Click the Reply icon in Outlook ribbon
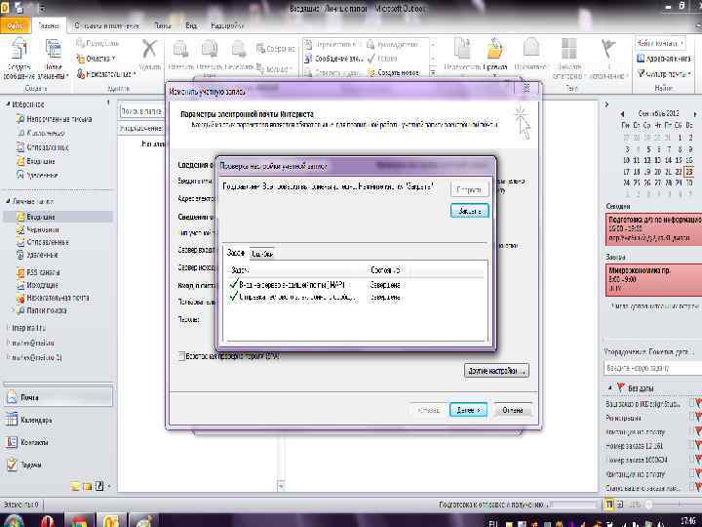This screenshot has height=527, width=702. pyautogui.click(x=181, y=50)
